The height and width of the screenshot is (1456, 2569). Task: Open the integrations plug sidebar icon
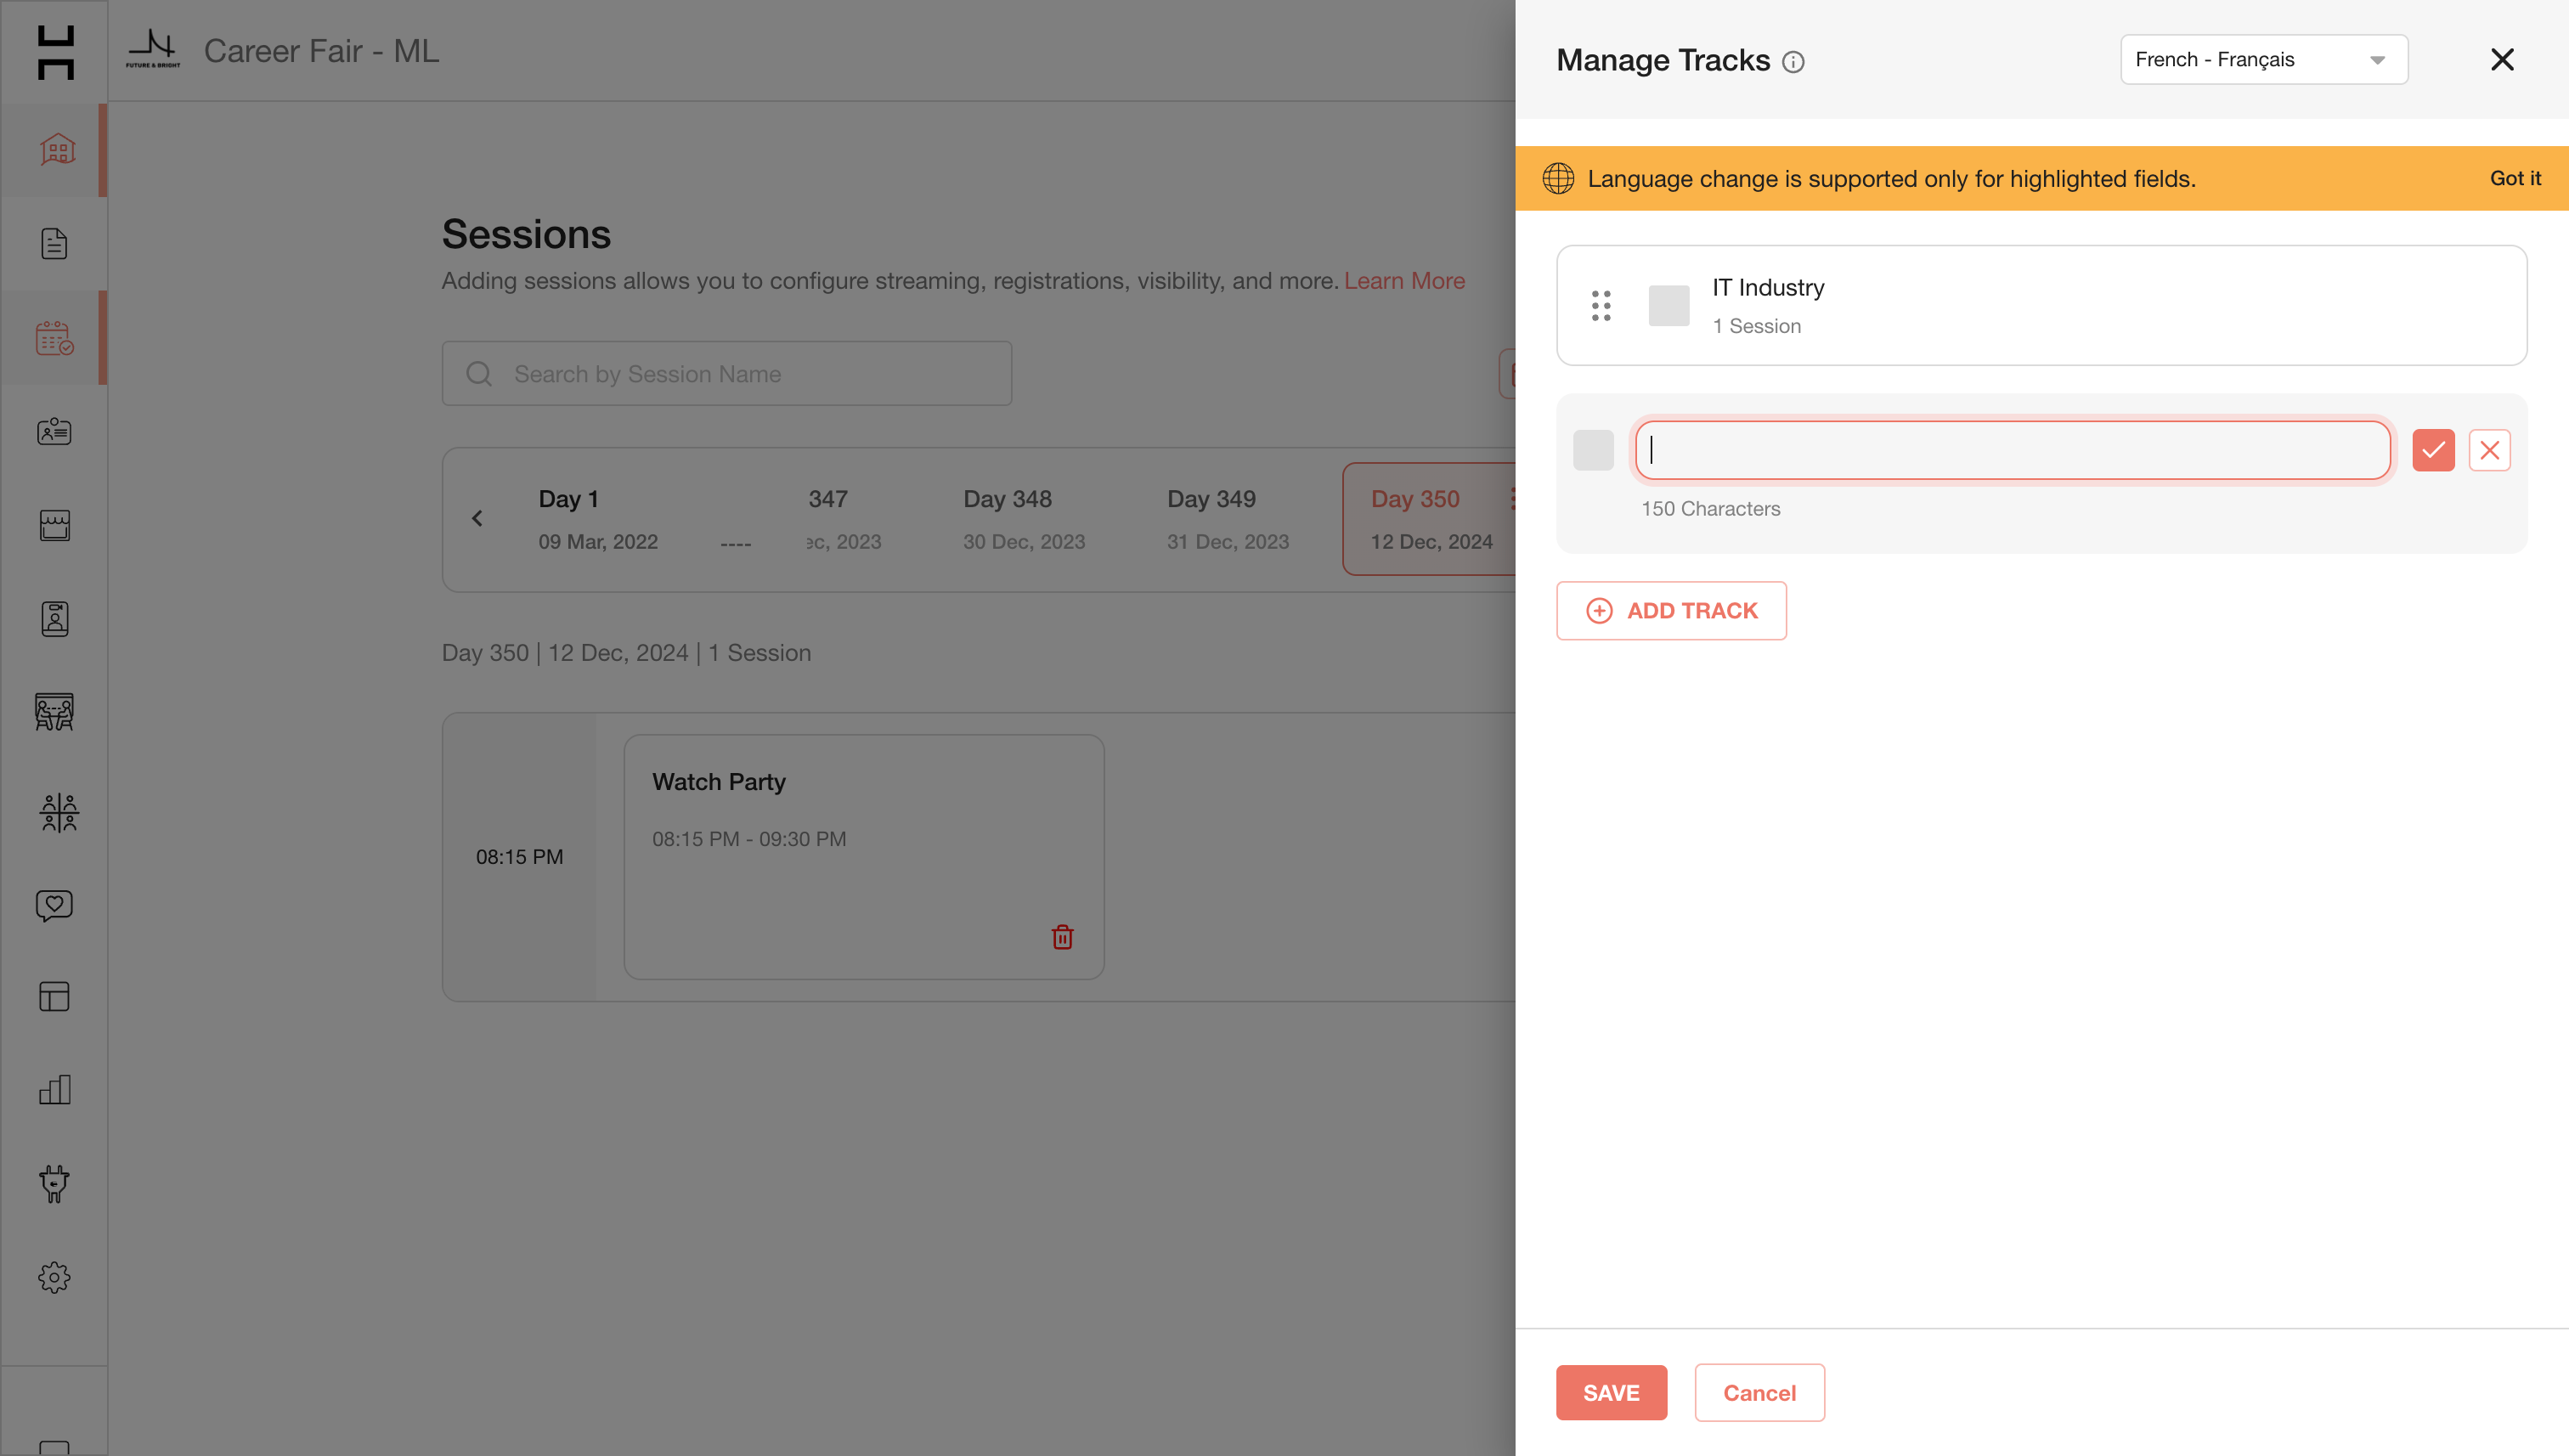pyautogui.click(x=55, y=1184)
